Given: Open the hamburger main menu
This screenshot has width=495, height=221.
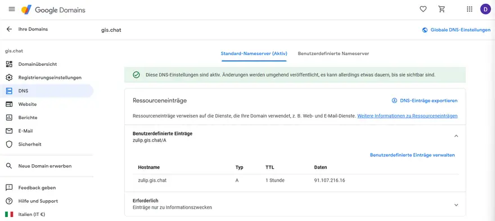Looking at the screenshot, I should click(x=12, y=9).
